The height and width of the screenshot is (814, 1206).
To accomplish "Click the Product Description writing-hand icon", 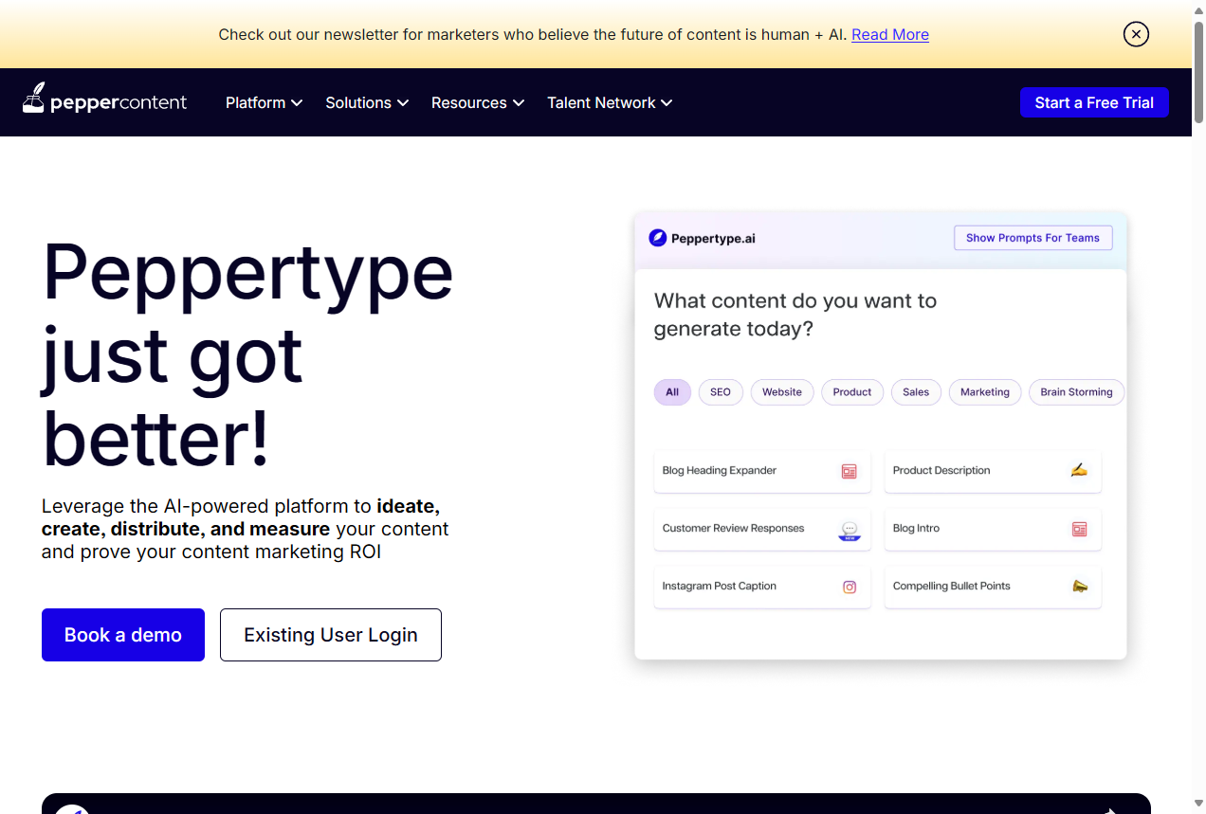I will (1079, 470).
